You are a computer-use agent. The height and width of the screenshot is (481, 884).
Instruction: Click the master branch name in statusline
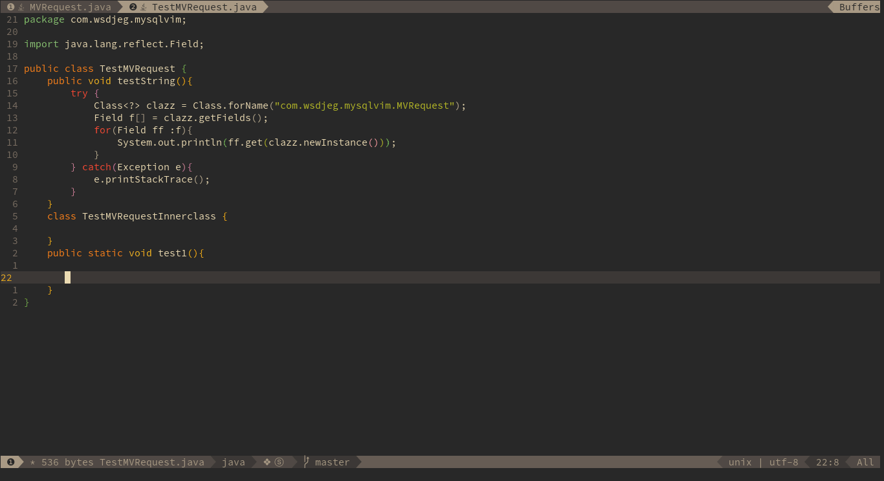[x=332, y=462]
